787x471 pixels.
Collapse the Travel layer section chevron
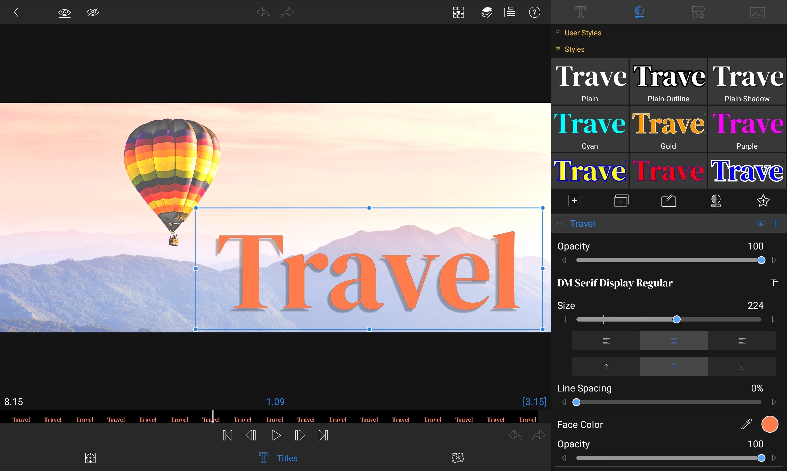click(560, 223)
